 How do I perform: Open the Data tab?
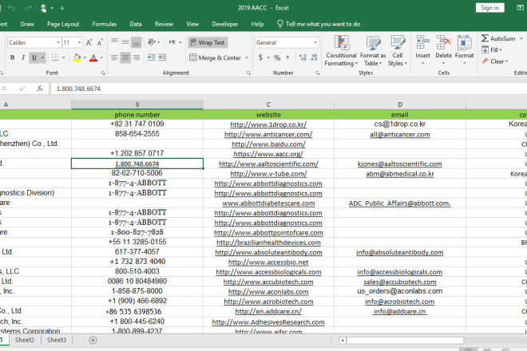coord(136,24)
